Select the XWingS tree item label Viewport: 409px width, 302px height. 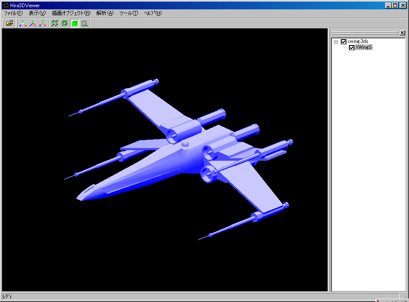pos(363,47)
